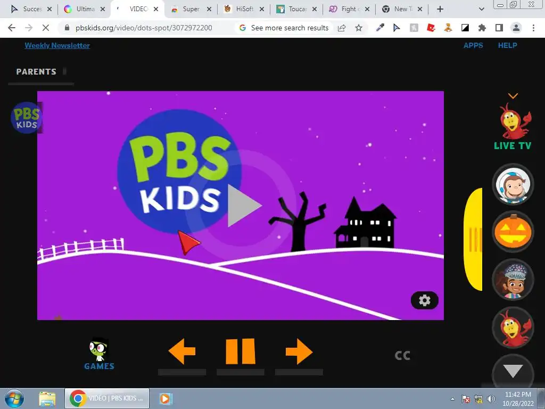
Task: Open the Weekly Newsletter link
Action: click(x=57, y=45)
